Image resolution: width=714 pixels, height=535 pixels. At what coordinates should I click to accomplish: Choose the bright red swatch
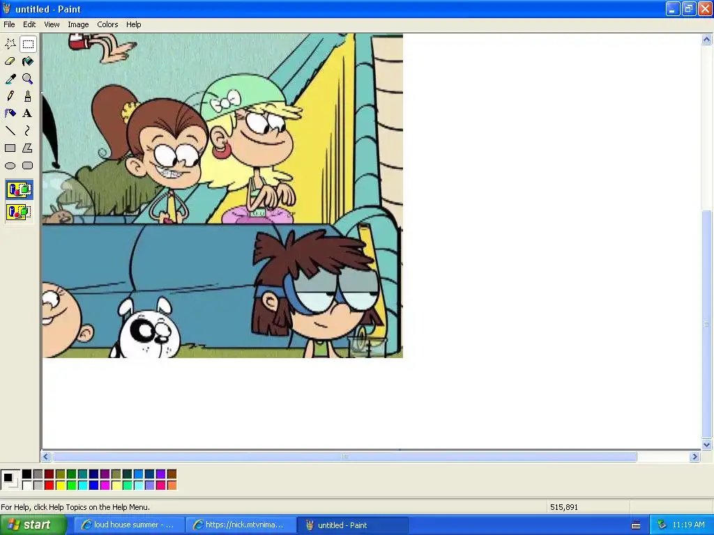point(50,486)
